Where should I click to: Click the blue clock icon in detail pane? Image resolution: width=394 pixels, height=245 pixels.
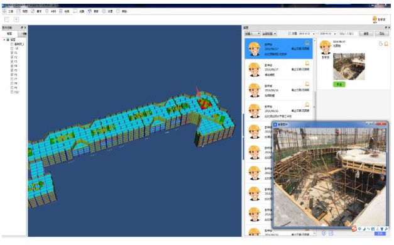[x=380, y=44]
